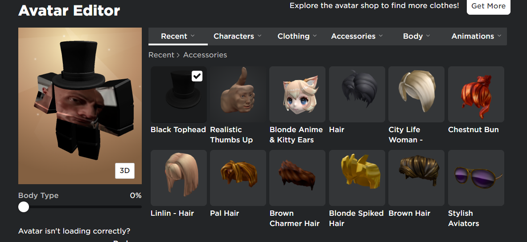
Task: Open the Body tab
Action: 416,36
